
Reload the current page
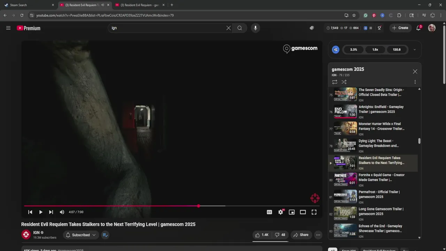22,15
